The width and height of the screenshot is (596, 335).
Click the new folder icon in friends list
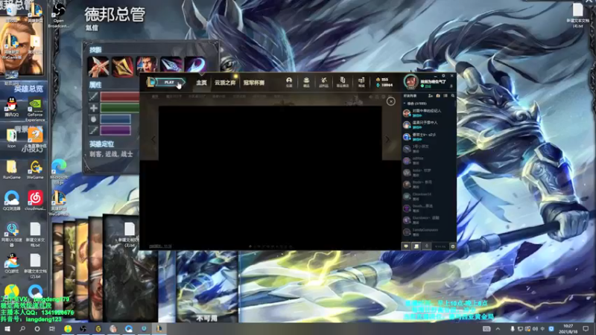pos(438,96)
